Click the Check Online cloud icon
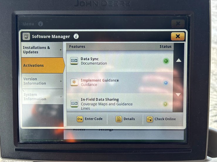This screenshot has height=162, width=217. pyautogui.click(x=150, y=119)
